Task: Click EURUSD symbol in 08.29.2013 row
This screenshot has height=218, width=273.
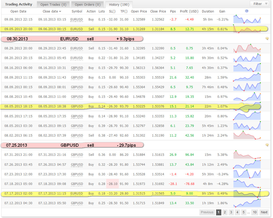Action: pyautogui.click(x=77, y=48)
